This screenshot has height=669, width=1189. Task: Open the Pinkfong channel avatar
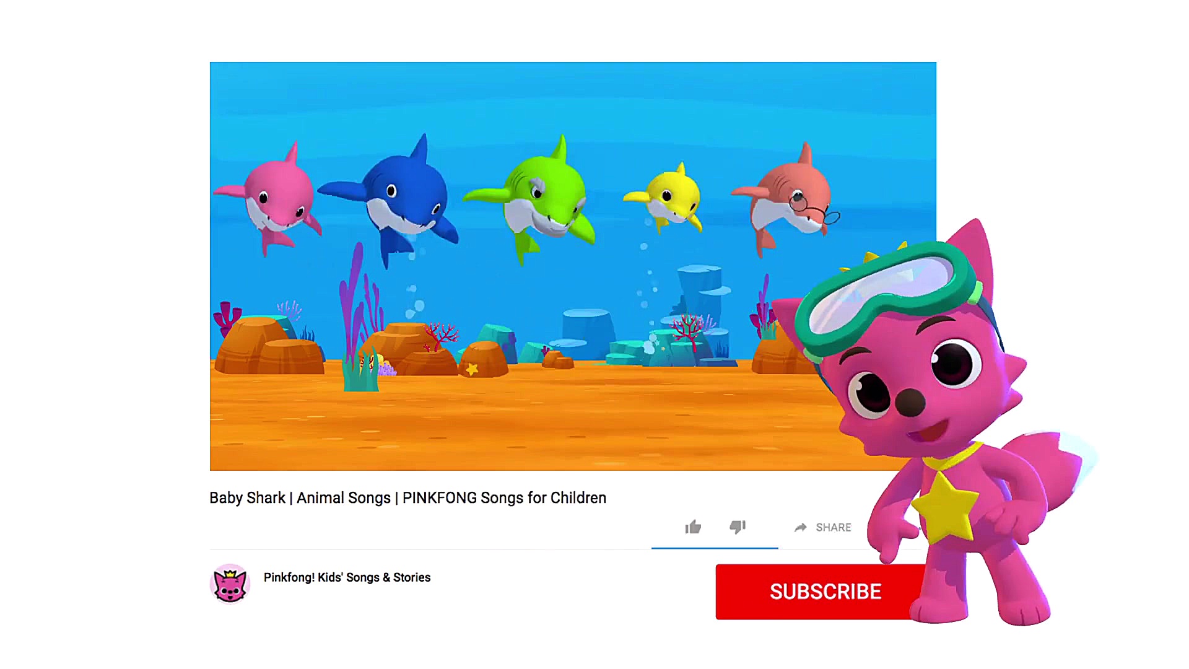click(230, 583)
